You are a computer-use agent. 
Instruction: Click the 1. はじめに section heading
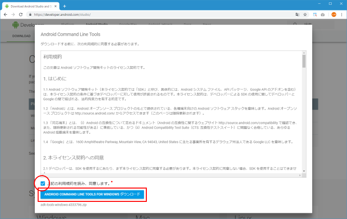pos(55,79)
